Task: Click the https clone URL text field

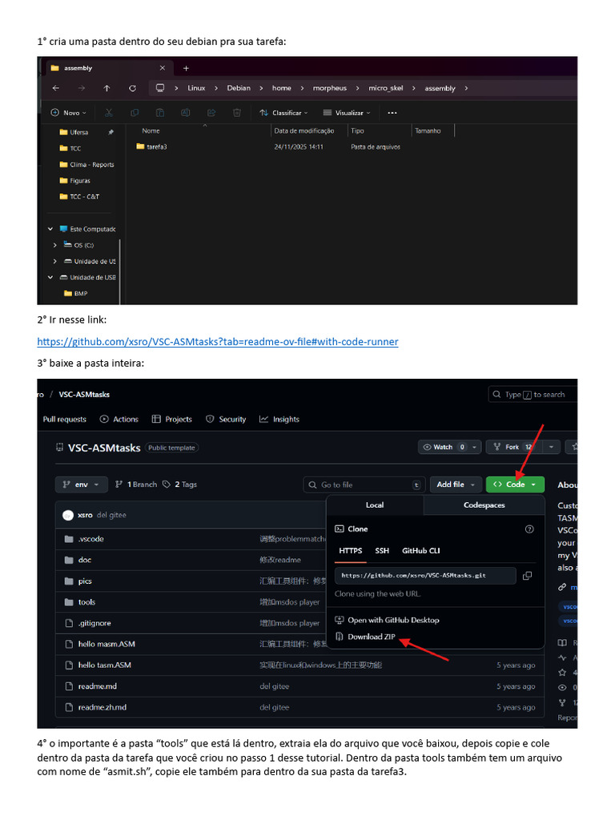Action: tap(425, 576)
